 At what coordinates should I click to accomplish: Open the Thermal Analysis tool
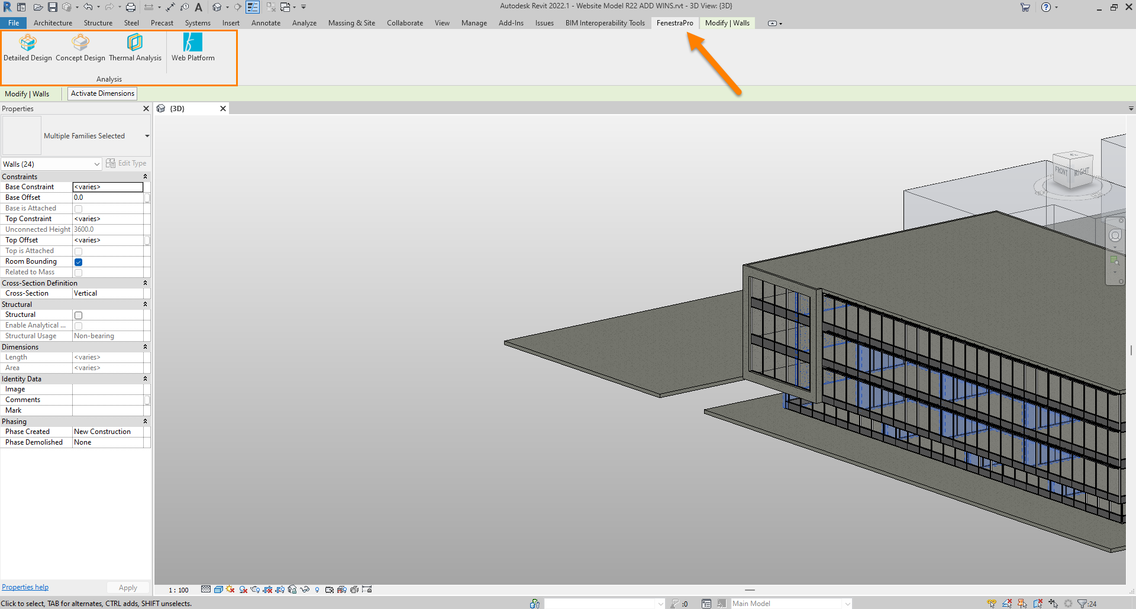click(x=135, y=47)
